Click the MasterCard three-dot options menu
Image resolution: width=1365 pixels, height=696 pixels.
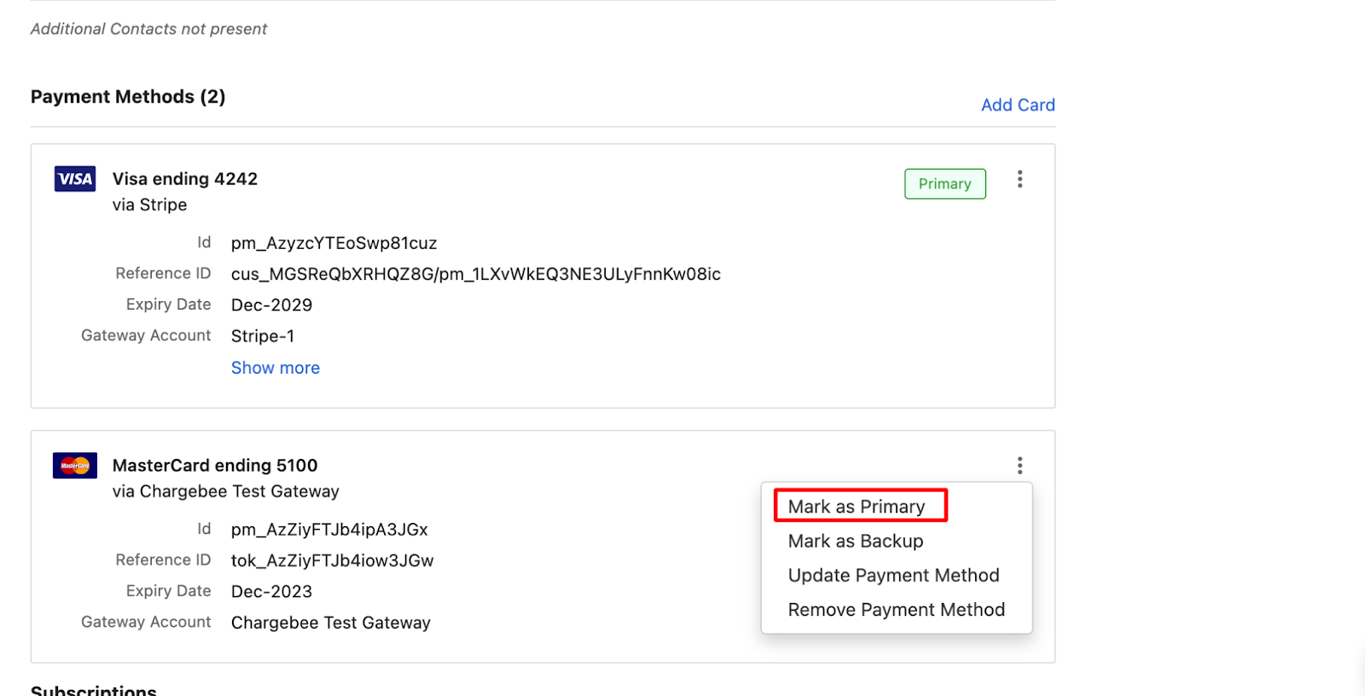[x=1019, y=466]
